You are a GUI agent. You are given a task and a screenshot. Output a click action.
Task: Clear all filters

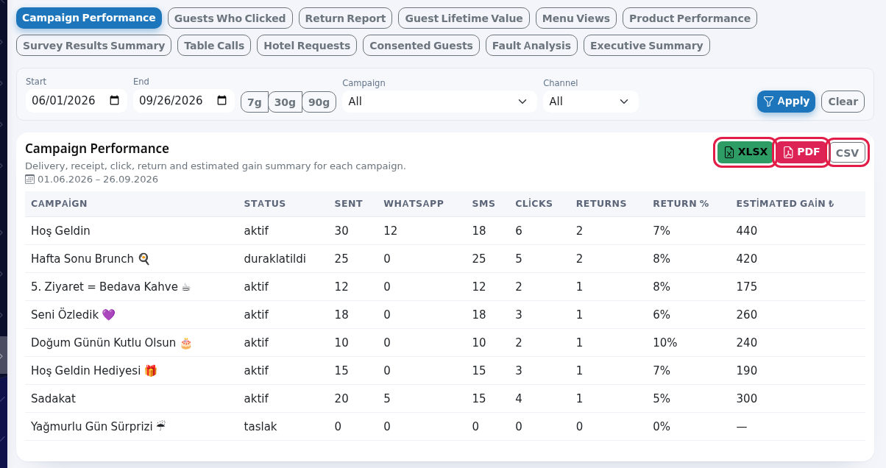(843, 102)
